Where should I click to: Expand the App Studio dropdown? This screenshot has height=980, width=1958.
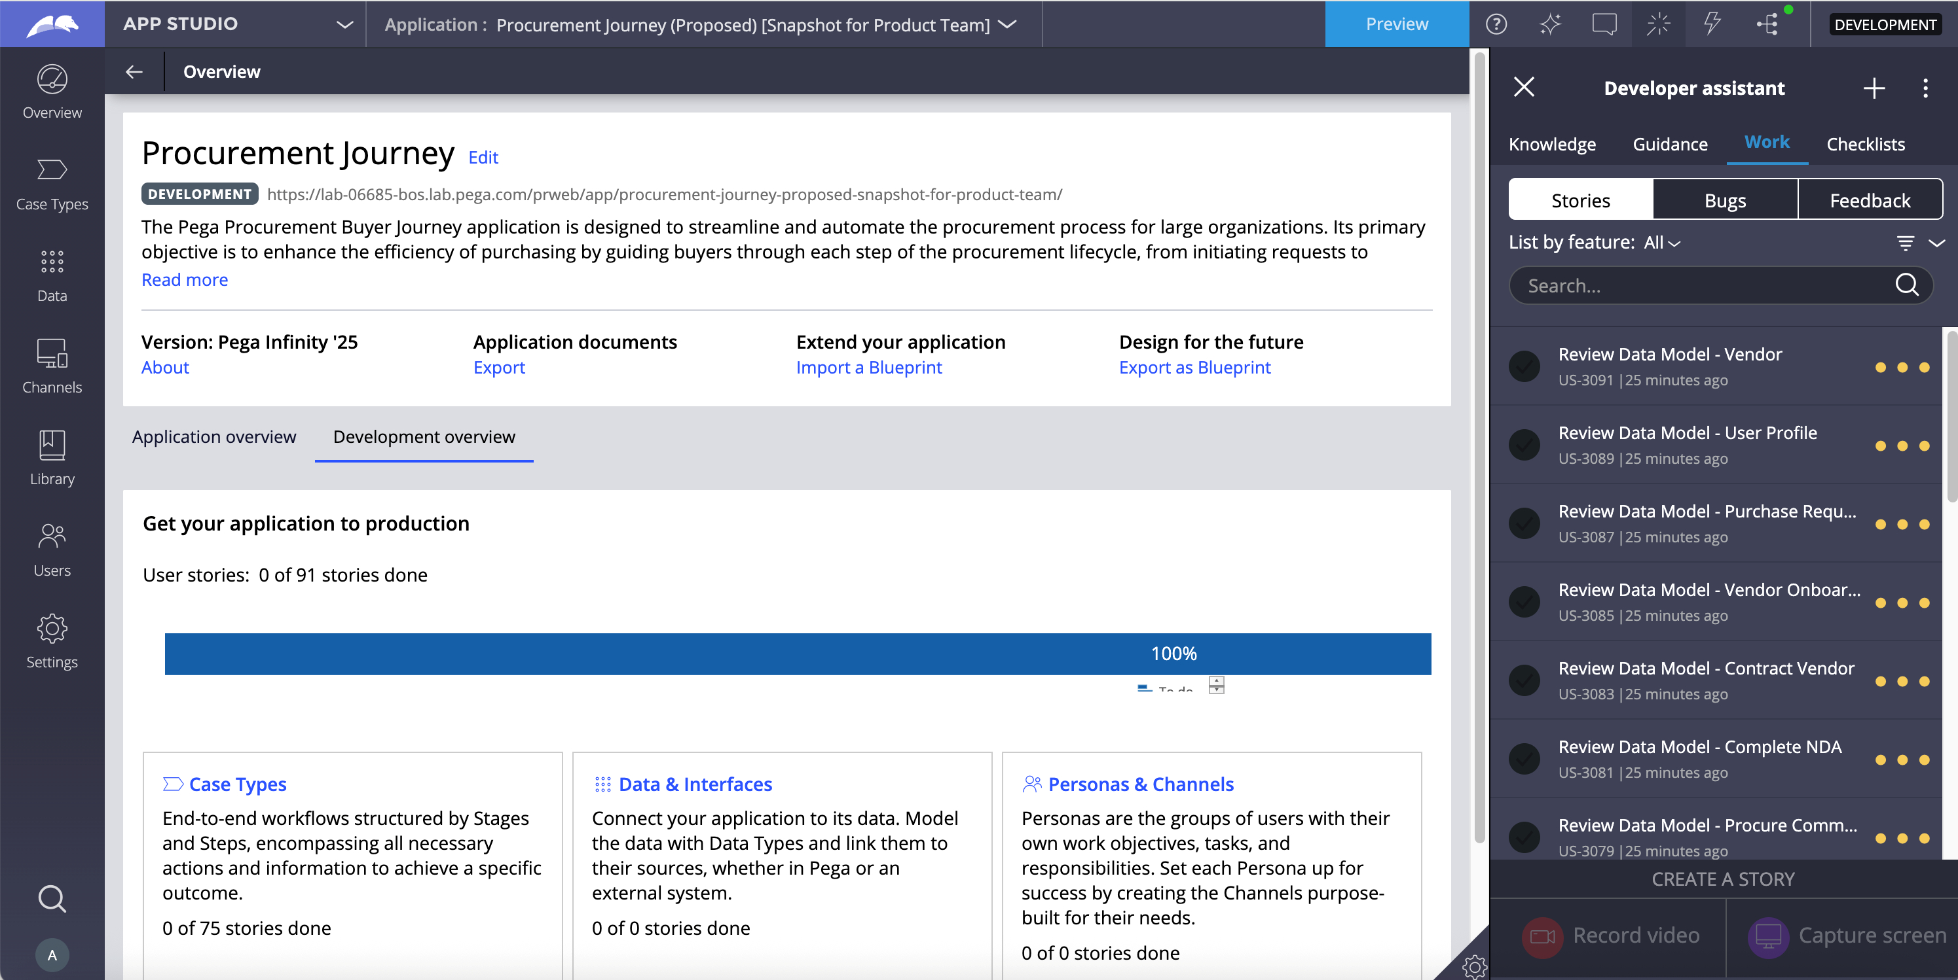click(x=344, y=24)
